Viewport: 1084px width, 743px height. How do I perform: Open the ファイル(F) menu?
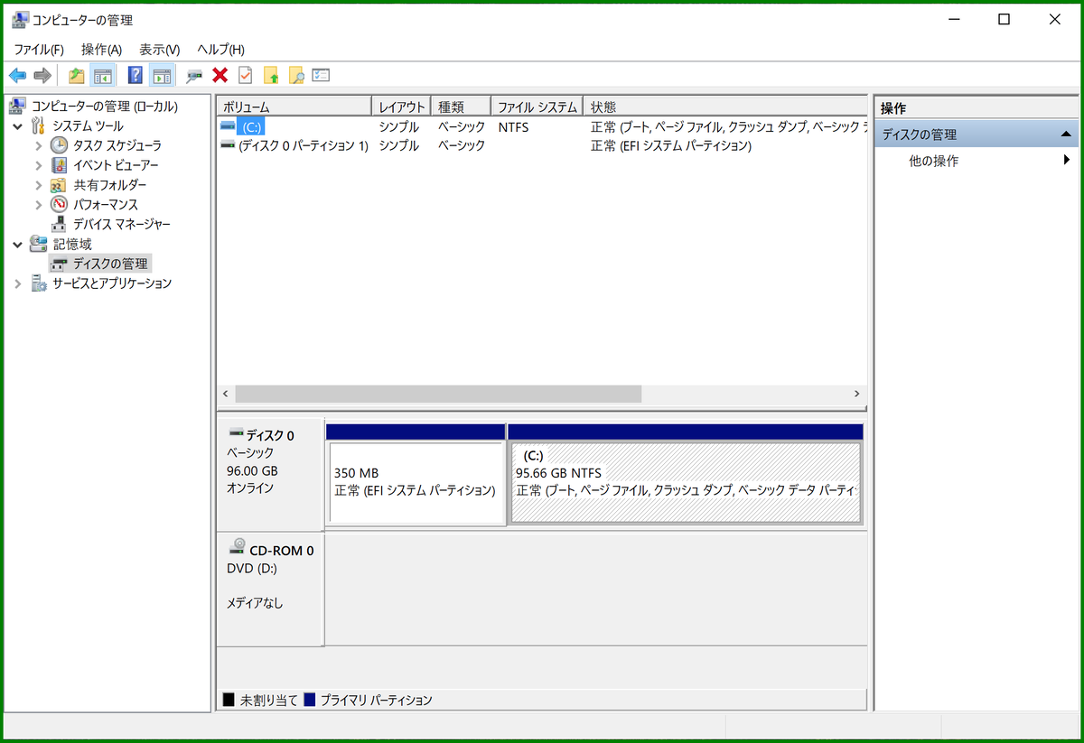pos(38,50)
